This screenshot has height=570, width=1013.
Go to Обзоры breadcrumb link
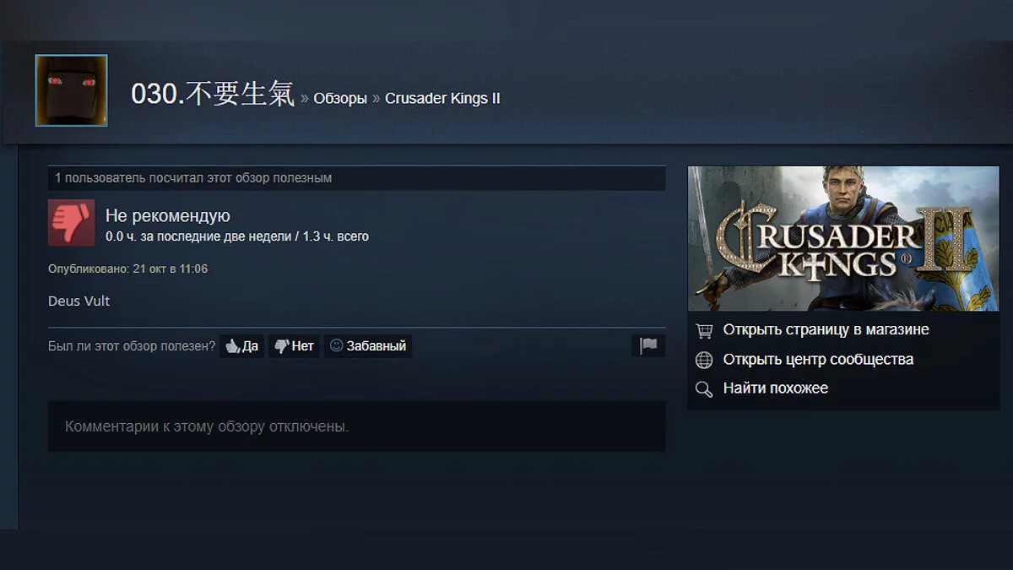coord(340,98)
